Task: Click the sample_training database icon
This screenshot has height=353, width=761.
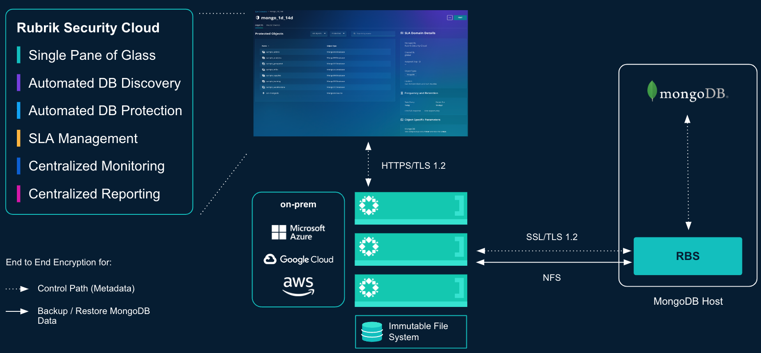Action: point(264,81)
